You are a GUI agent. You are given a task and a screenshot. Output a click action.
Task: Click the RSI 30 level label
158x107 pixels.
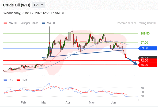coord(142,96)
